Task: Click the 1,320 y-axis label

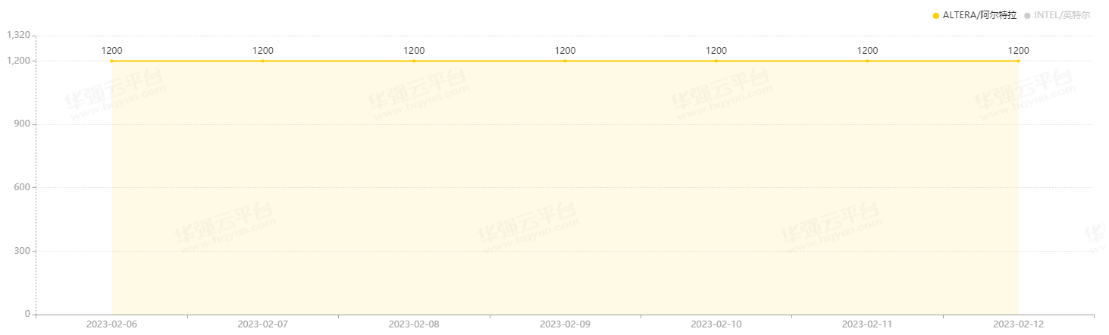Action: 18,35
